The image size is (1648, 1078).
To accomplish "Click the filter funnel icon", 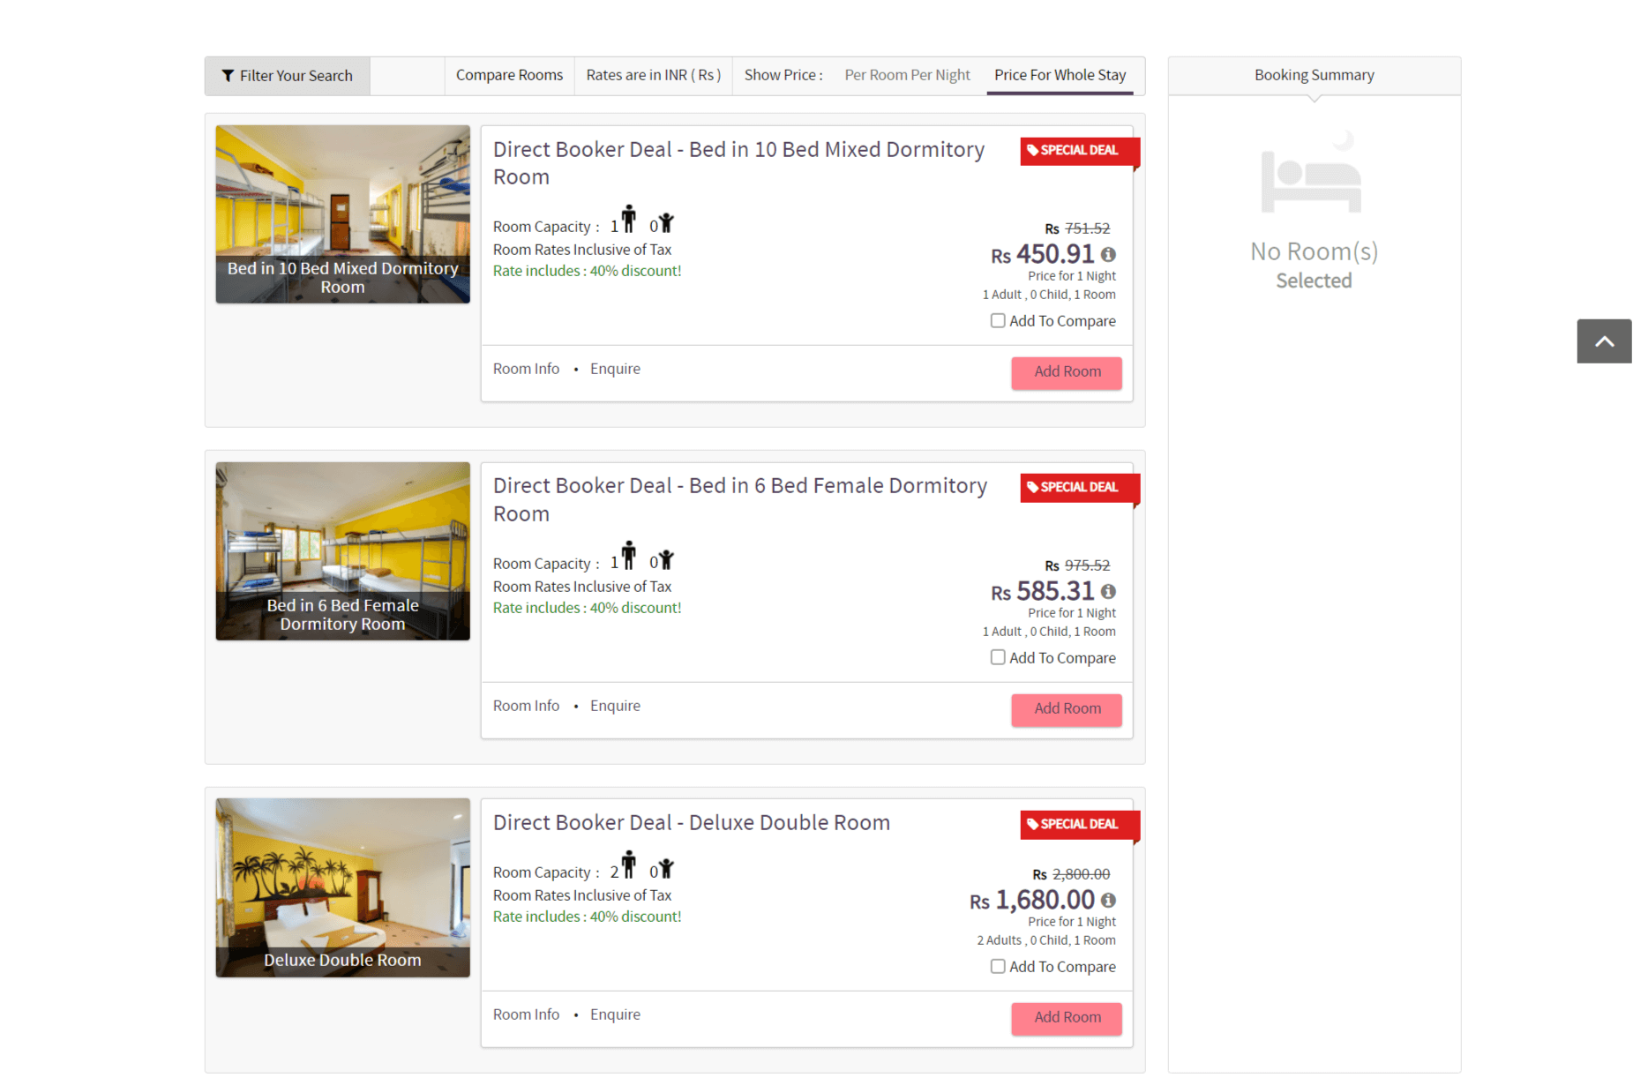I will [x=228, y=76].
